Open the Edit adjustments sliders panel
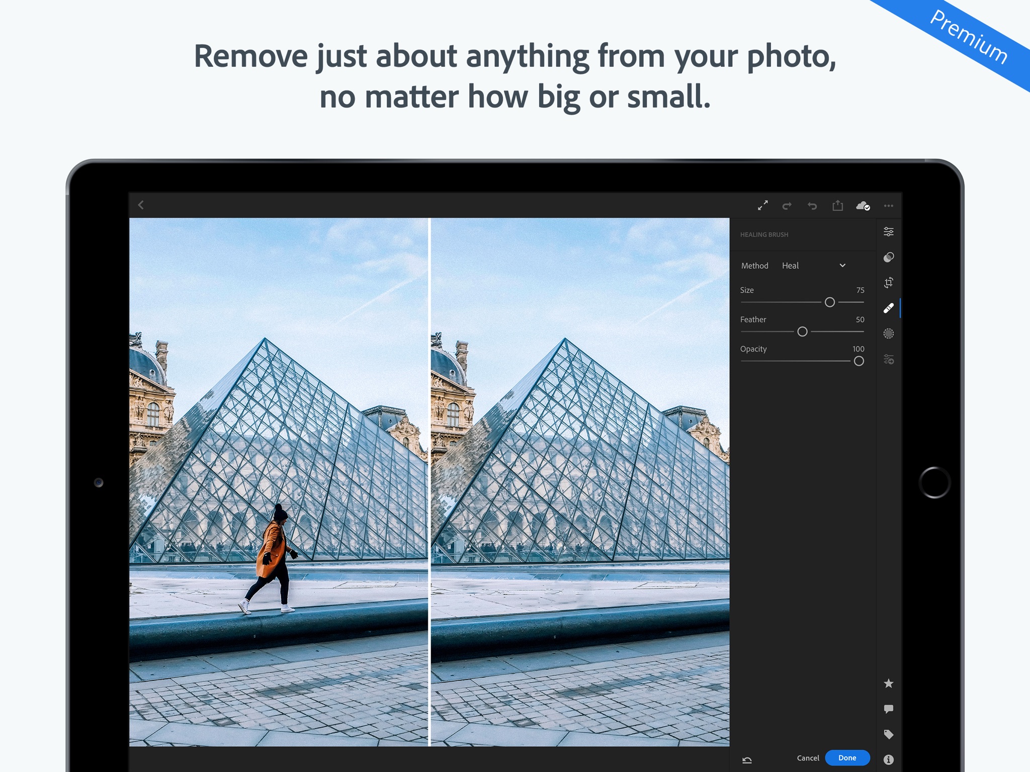Viewport: 1030px width, 772px height. tap(889, 232)
